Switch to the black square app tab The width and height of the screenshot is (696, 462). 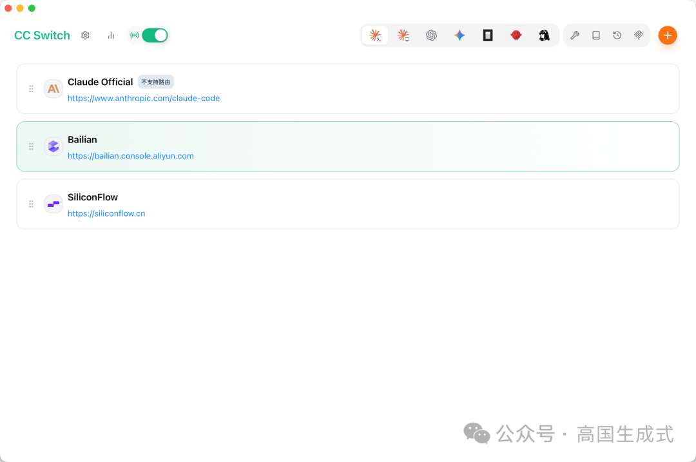[488, 35]
